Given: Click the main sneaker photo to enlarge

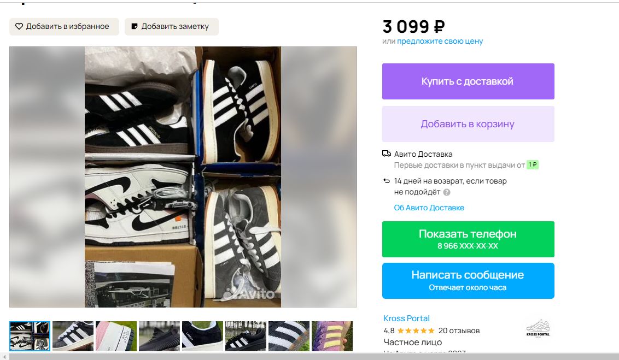Looking at the screenshot, I should pos(183,176).
